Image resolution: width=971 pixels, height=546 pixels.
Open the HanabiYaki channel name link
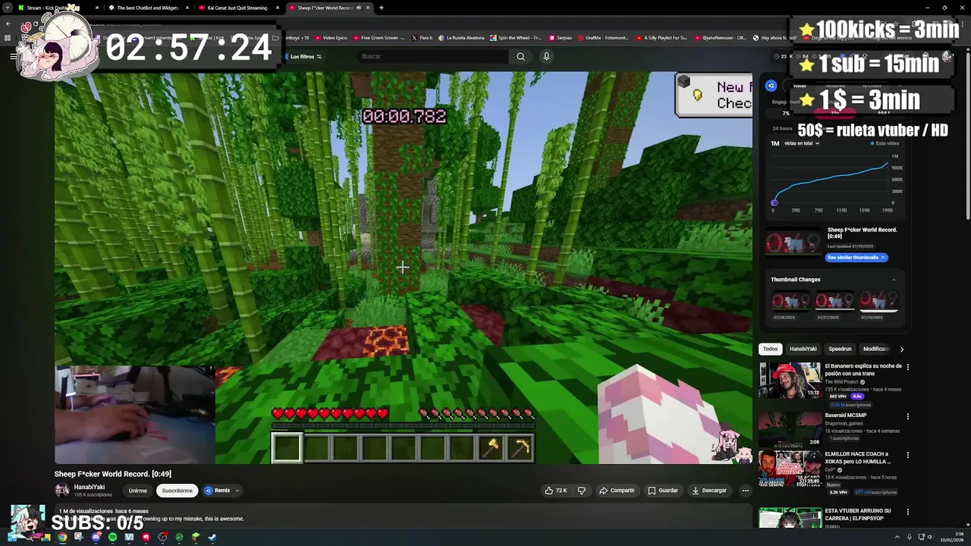point(89,488)
